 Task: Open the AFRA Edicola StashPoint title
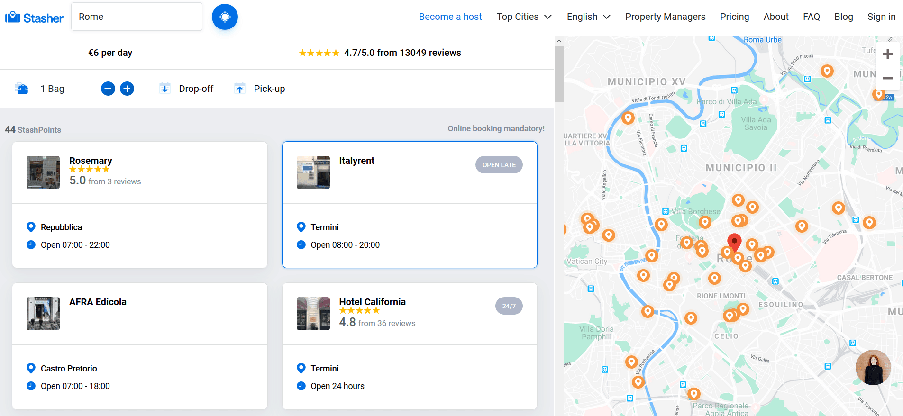98,302
